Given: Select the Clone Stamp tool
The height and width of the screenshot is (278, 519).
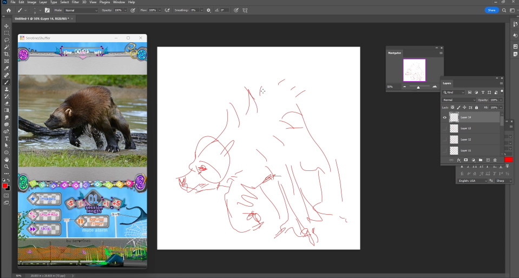Looking at the screenshot, I should point(6,89).
